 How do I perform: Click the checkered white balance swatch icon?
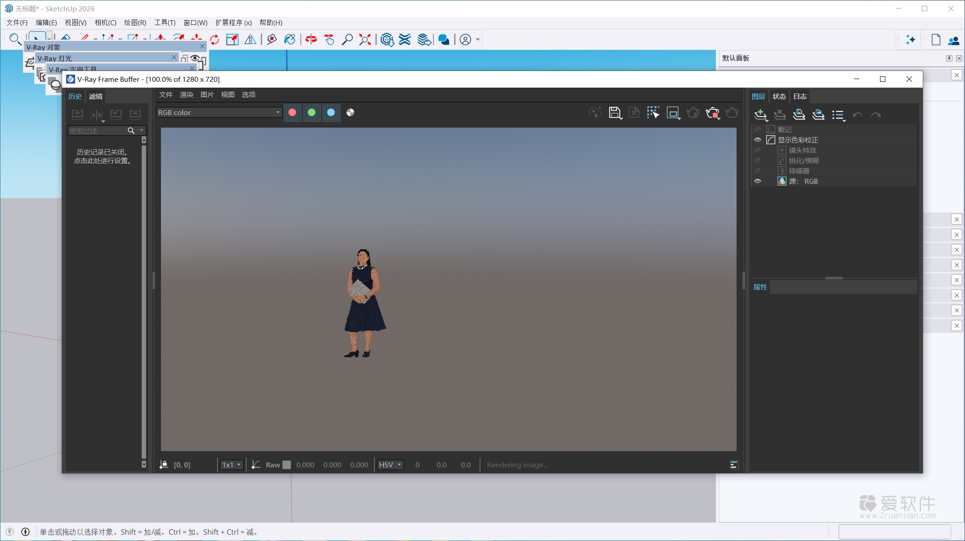(349, 112)
